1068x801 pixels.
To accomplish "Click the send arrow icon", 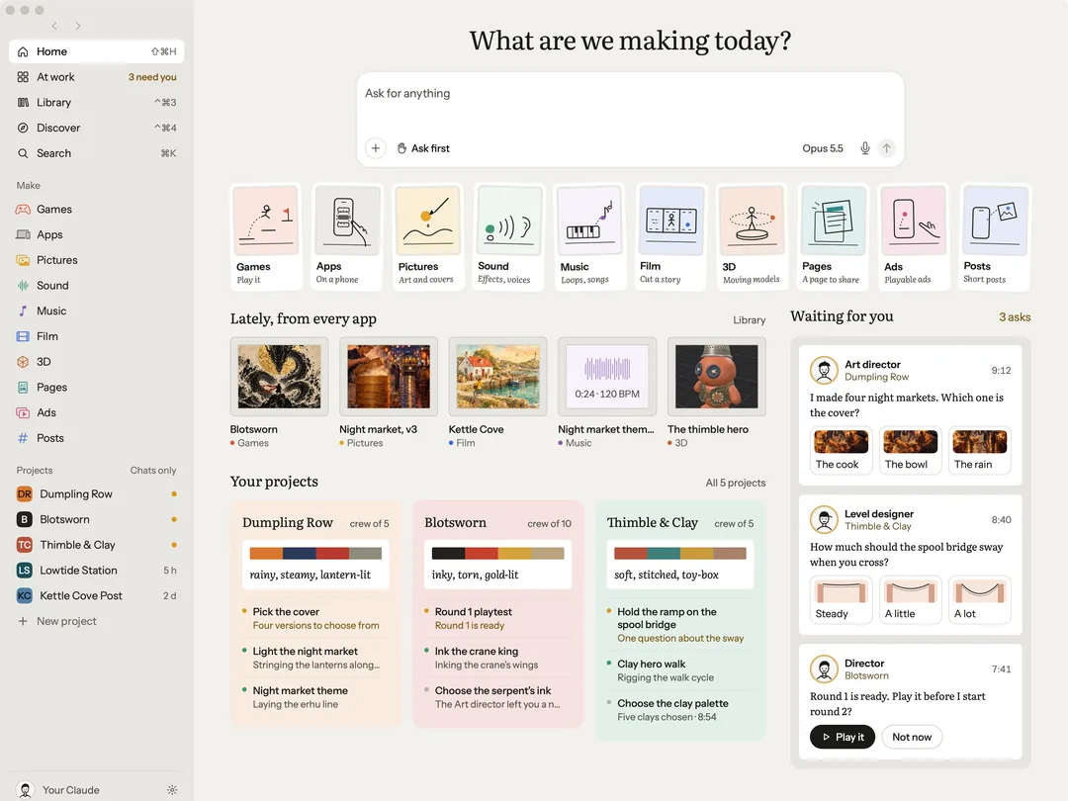I will click(x=886, y=147).
